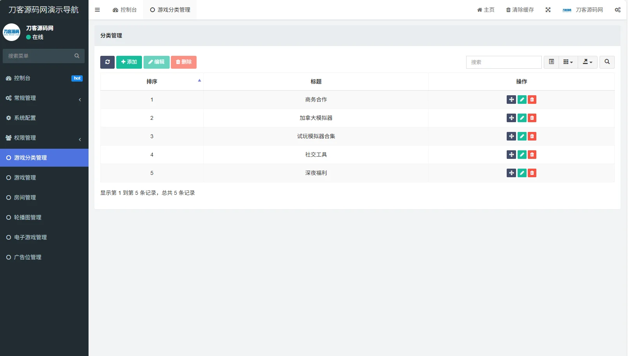Toggle the sidebar with the hamburger icon

coord(97,10)
